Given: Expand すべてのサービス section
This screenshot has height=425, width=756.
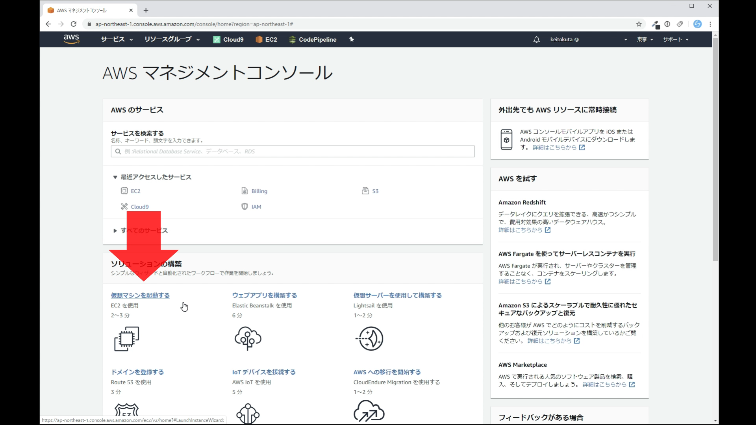Looking at the screenshot, I should click(x=141, y=231).
